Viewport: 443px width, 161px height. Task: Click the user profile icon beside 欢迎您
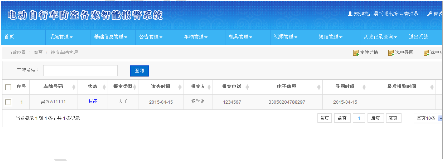350,14
